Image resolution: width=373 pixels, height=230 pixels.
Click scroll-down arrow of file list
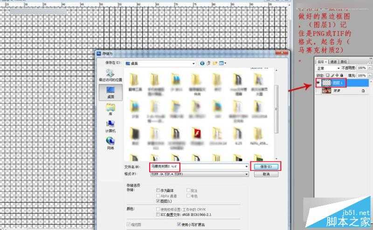(276, 158)
